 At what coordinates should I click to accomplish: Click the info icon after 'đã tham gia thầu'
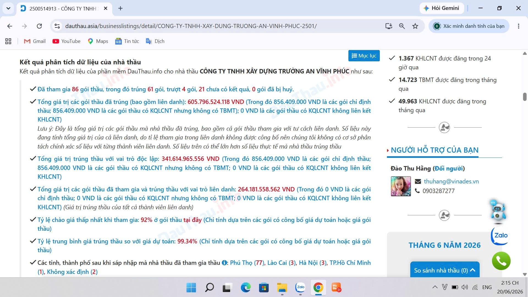coord(224,263)
